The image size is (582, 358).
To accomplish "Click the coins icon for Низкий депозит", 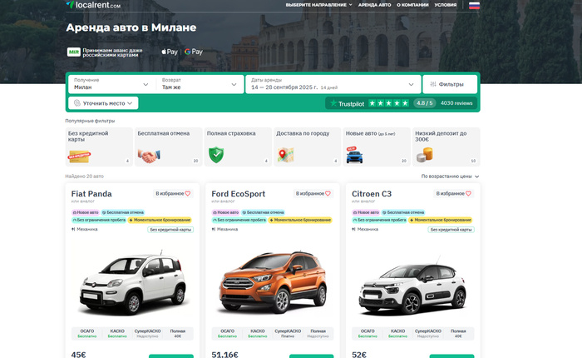I will click(425, 155).
